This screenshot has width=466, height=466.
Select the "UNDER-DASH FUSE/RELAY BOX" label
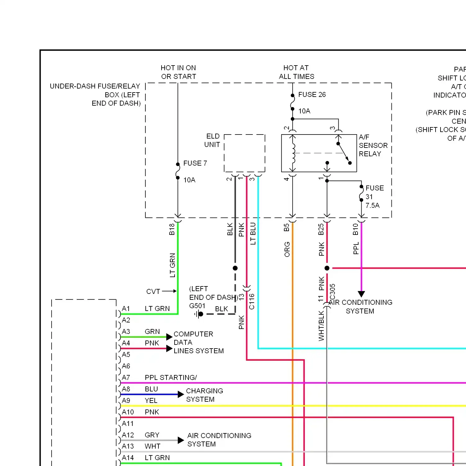click(95, 95)
